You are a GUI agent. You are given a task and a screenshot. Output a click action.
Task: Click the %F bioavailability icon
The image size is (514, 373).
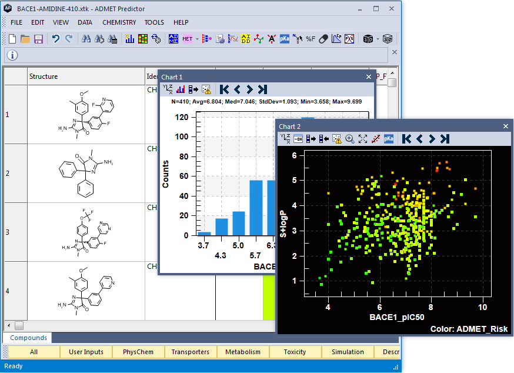click(x=311, y=39)
